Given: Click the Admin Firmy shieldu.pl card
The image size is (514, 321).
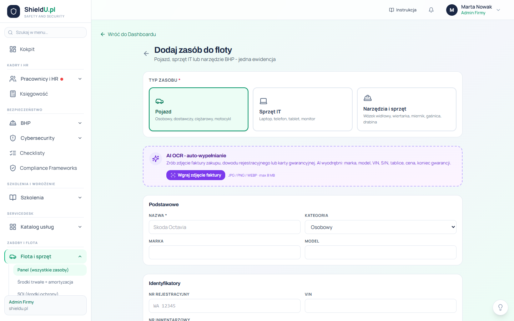Looking at the screenshot, I should (x=45, y=305).
